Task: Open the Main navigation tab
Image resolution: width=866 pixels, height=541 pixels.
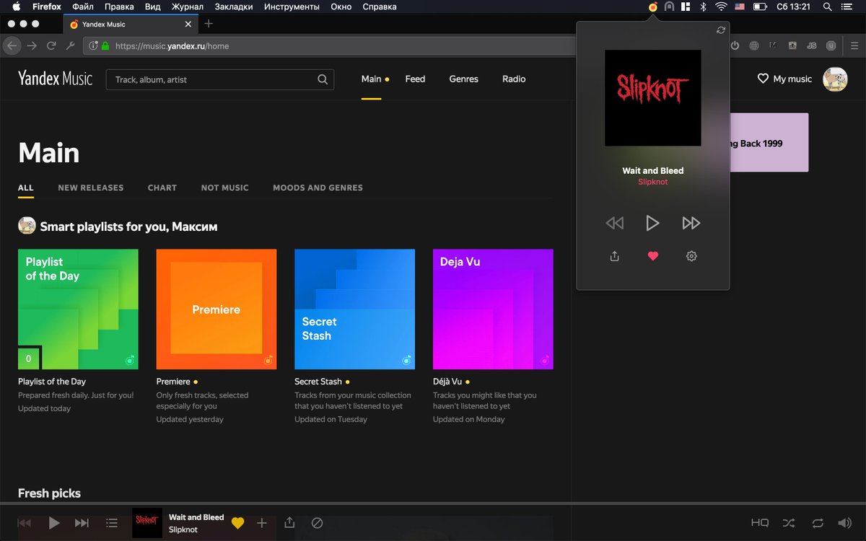Action: pos(371,79)
